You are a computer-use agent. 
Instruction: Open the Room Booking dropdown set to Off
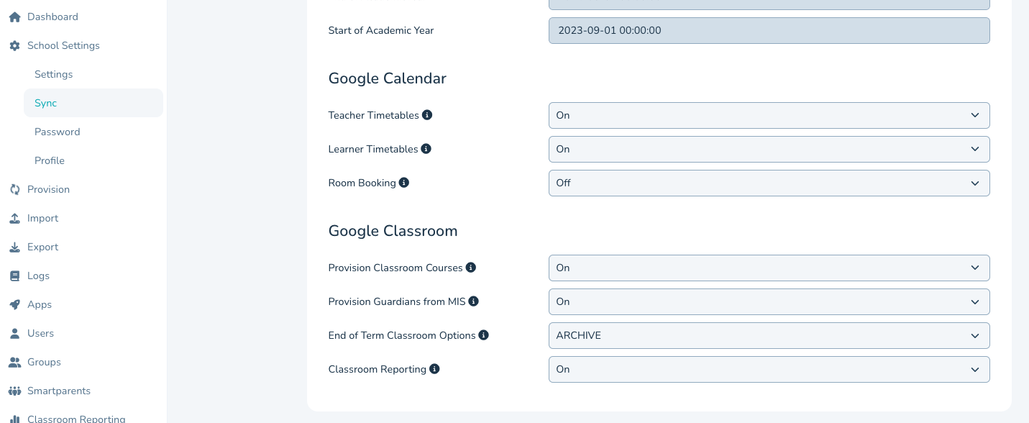pyautogui.click(x=769, y=183)
